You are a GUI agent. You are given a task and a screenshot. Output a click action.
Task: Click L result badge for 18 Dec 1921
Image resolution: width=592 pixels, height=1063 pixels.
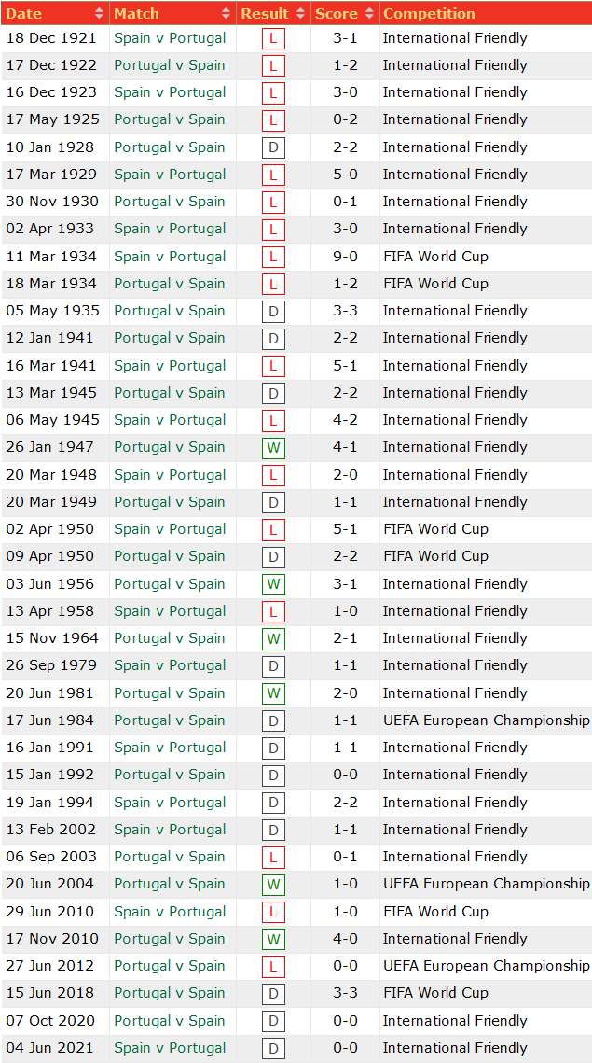coord(273,38)
